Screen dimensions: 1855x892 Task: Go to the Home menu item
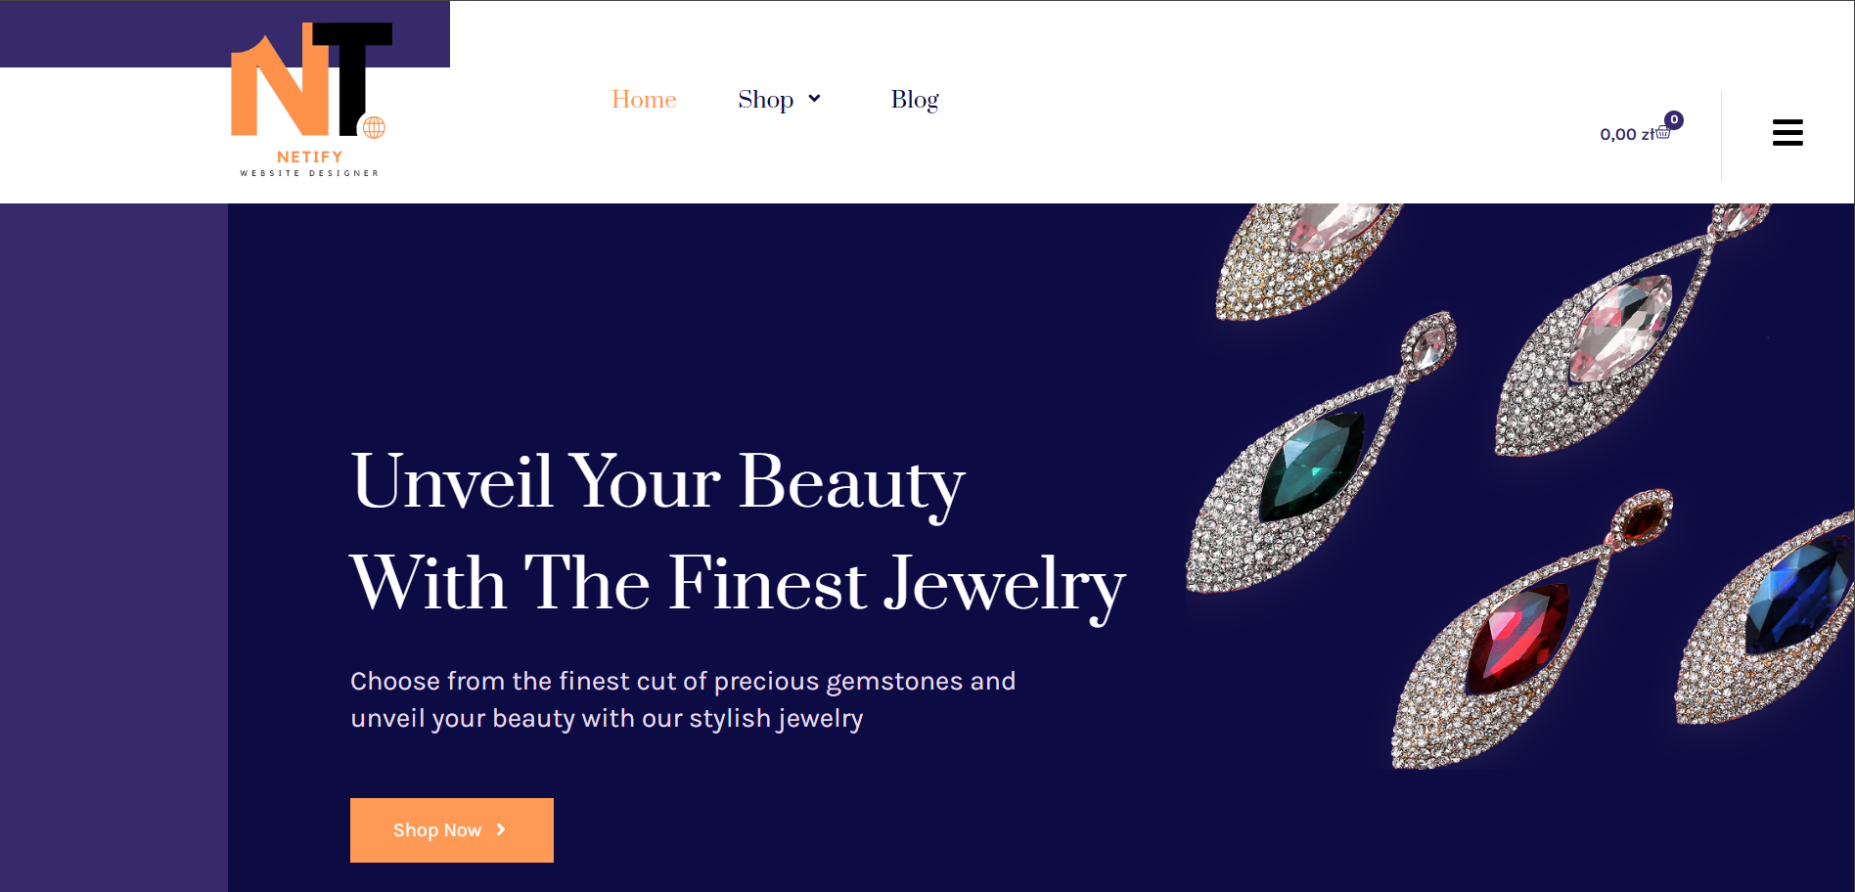click(644, 100)
